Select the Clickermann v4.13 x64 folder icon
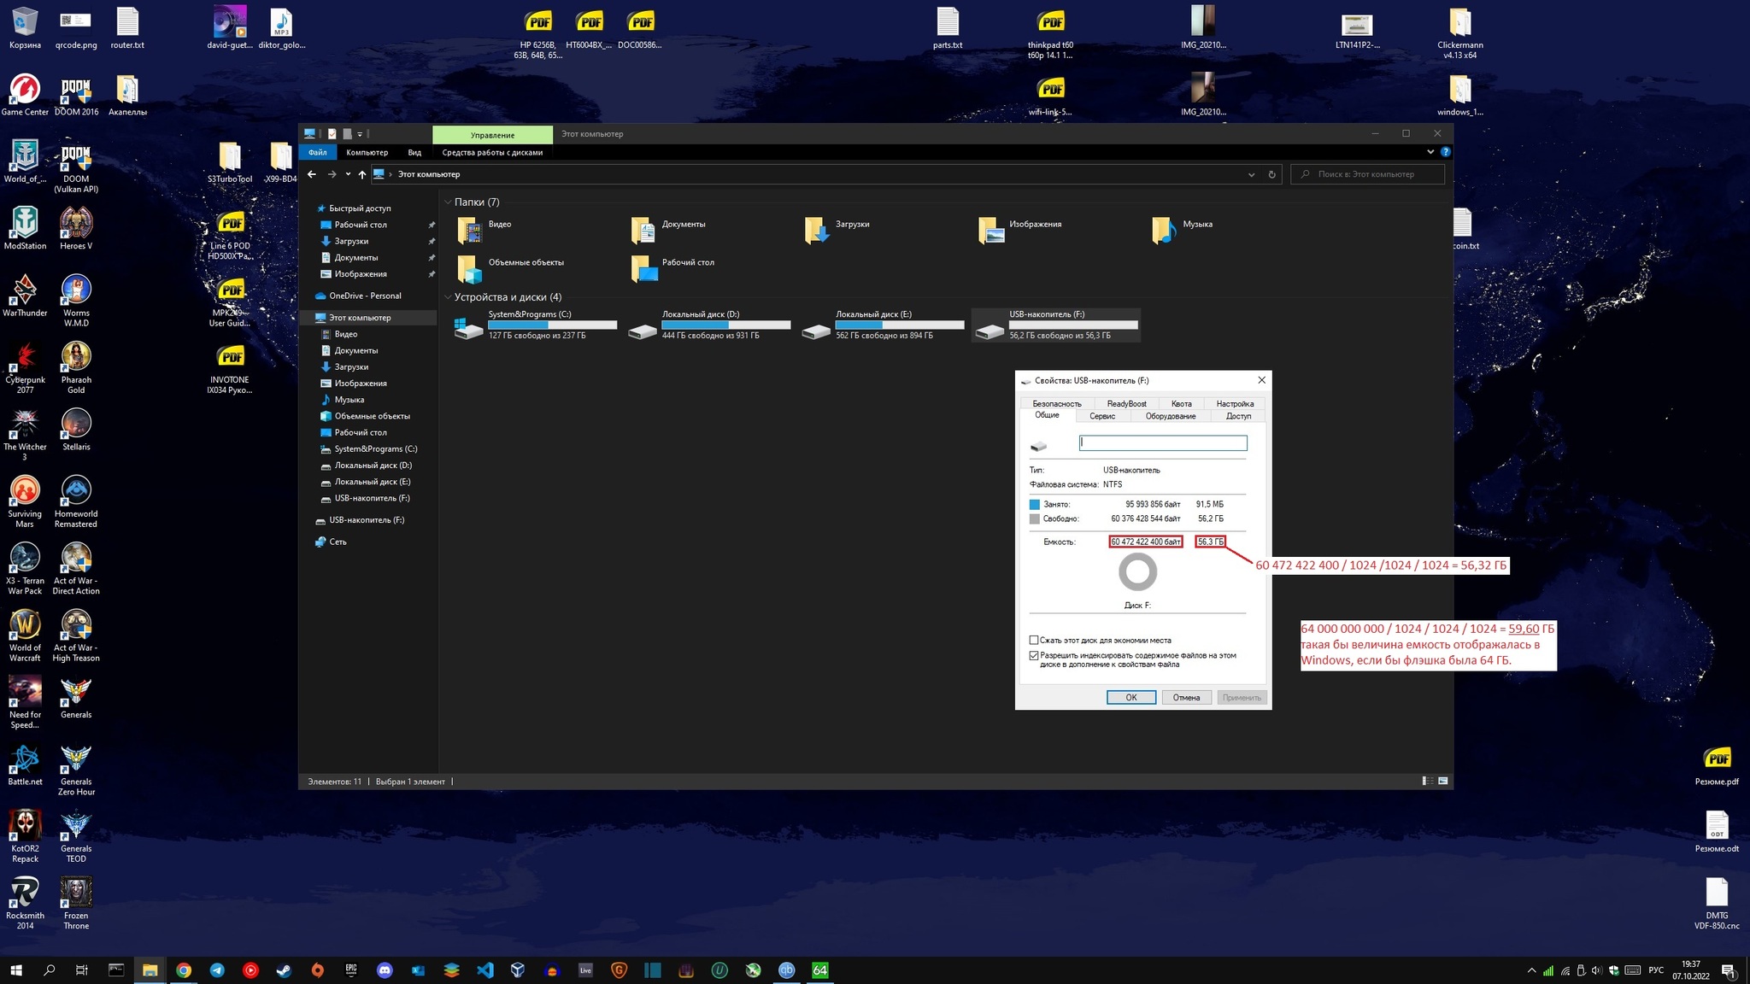The height and width of the screenshot is (984, 1750). coord(1459,32)
